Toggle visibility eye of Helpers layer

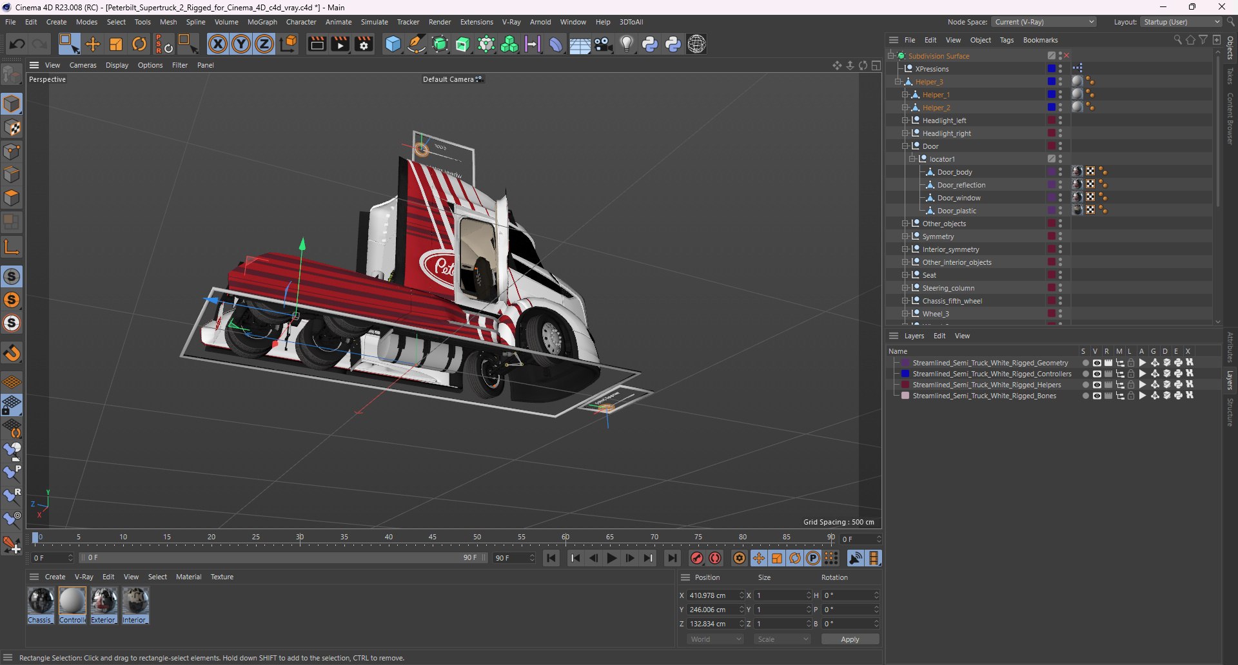1097,385
